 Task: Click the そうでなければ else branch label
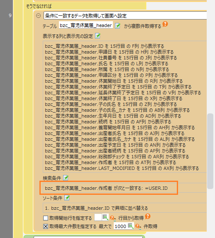(39, 6)
